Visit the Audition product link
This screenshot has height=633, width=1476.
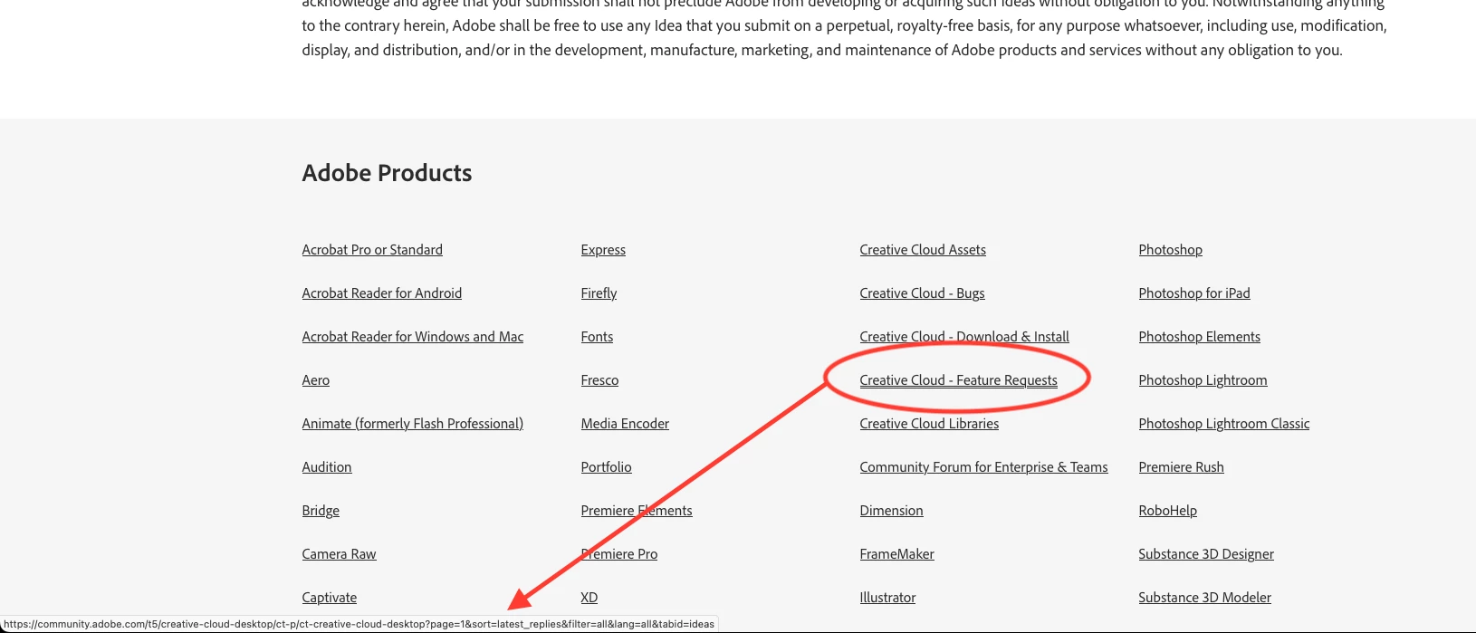[x=327, y=467]
